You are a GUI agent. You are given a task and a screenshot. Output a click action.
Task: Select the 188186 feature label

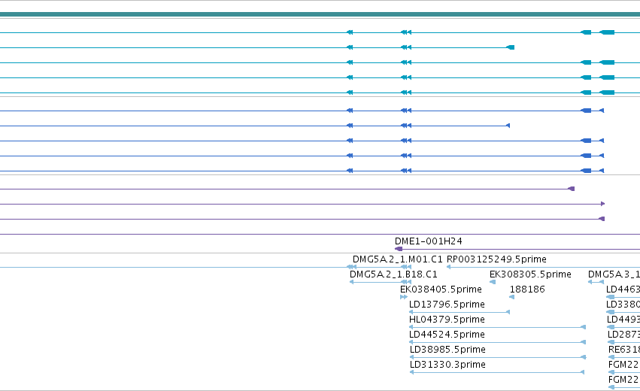(x=527, y=289)
